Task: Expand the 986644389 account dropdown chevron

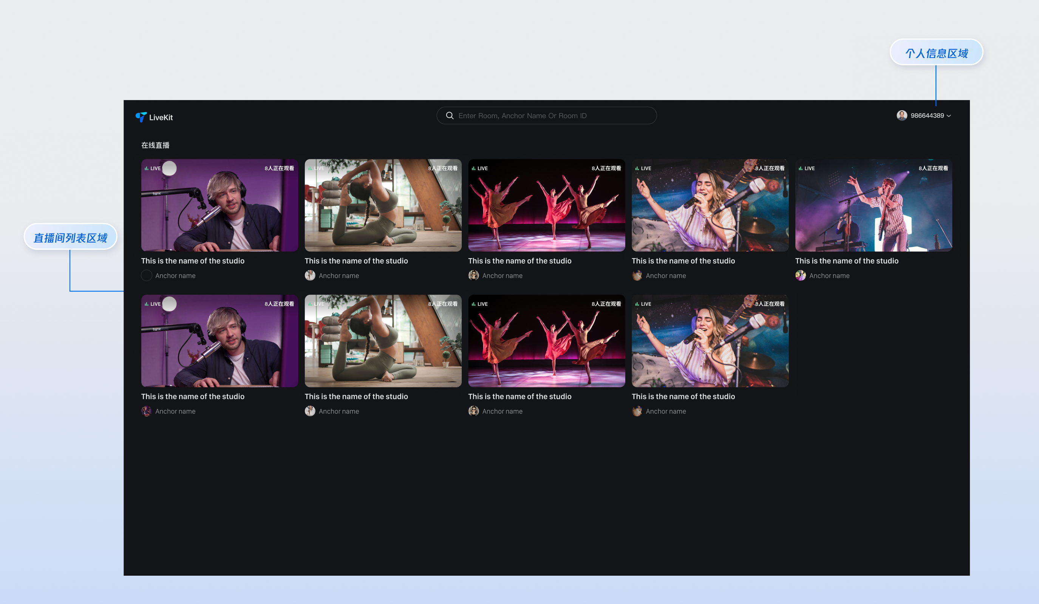Action: (949, 116)
